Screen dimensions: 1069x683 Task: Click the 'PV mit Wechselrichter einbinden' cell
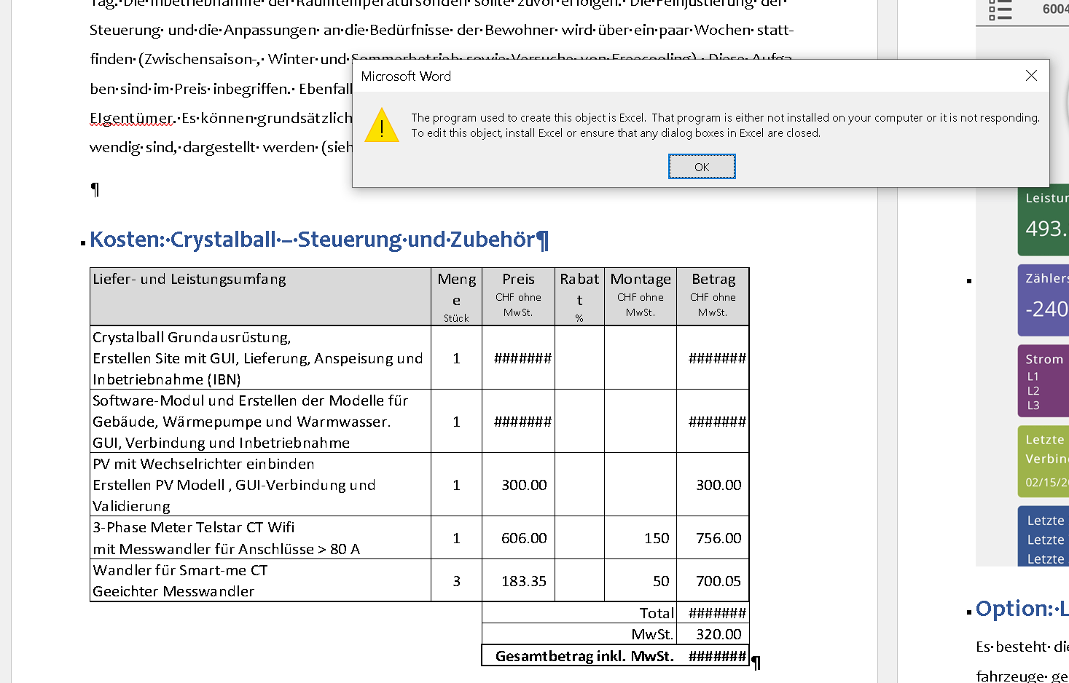260,484
